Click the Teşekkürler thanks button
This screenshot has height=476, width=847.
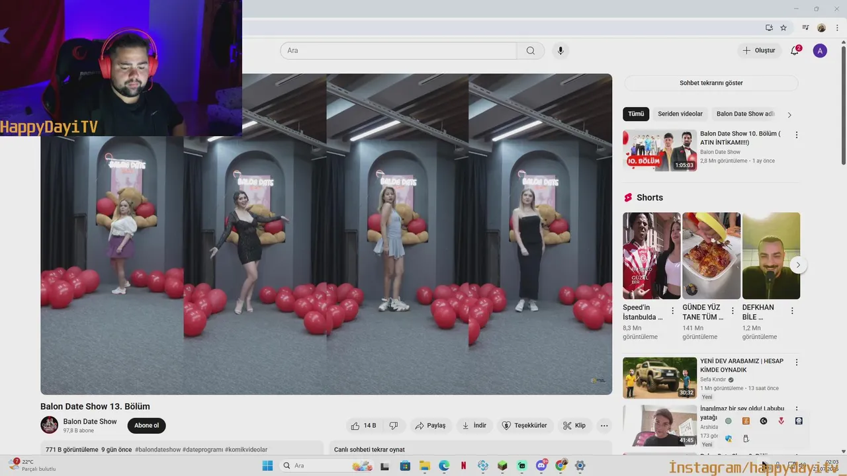point(525,426)
